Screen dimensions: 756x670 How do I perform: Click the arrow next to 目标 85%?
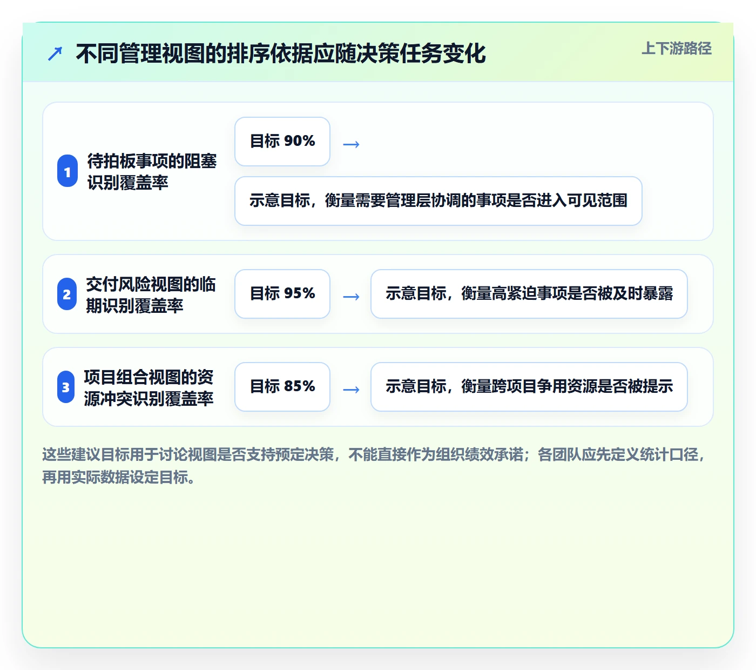[x=351, y=390]
